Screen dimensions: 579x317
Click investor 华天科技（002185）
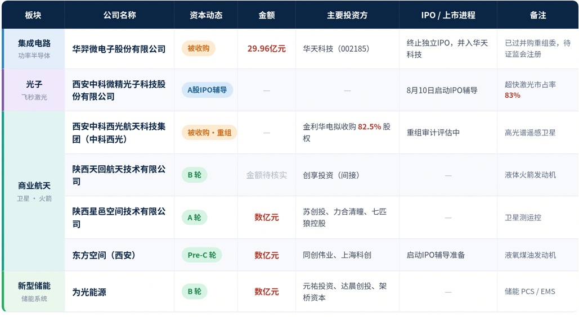(x=336, y=49)
